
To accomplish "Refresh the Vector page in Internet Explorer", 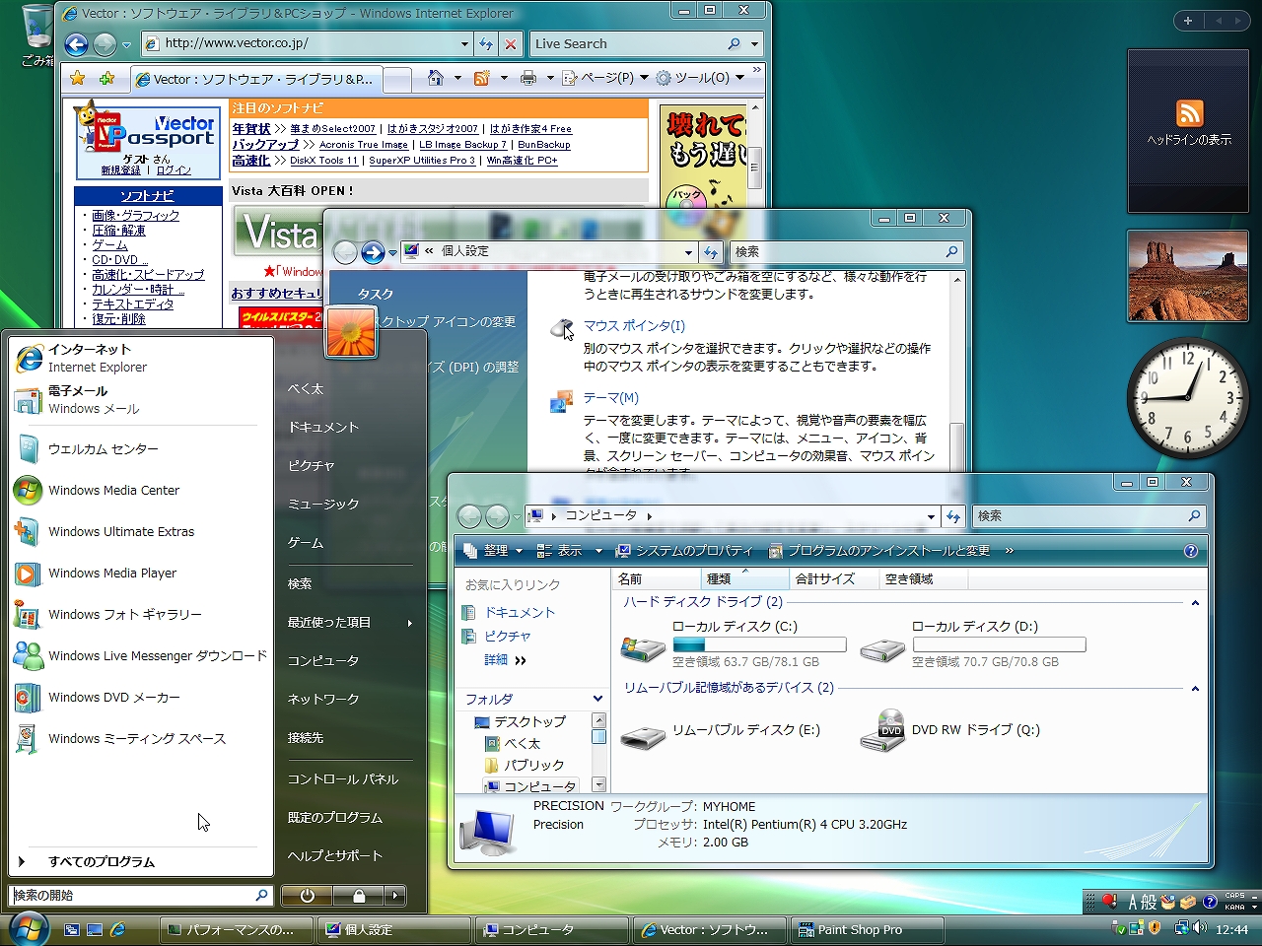I will pyautogui.click(x=486, y=43).
